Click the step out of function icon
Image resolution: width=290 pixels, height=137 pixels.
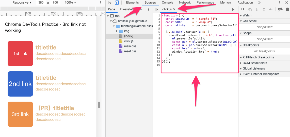[x=264, y=9]
